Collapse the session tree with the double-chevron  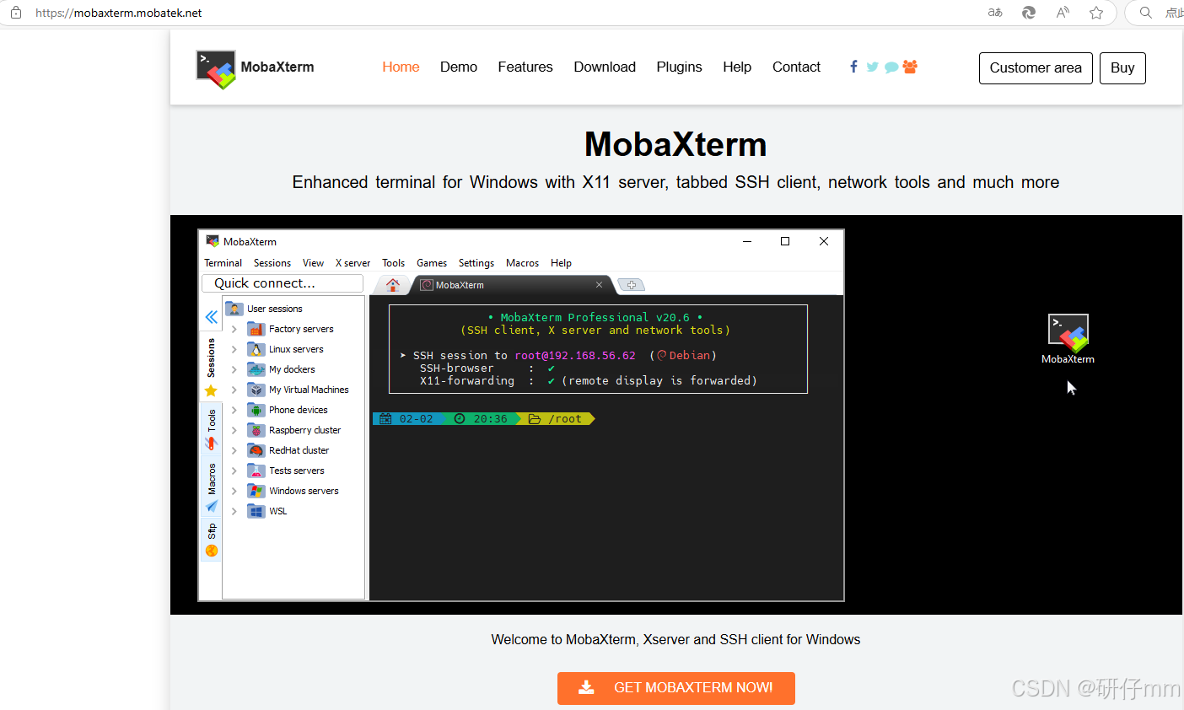pos(211,316)
